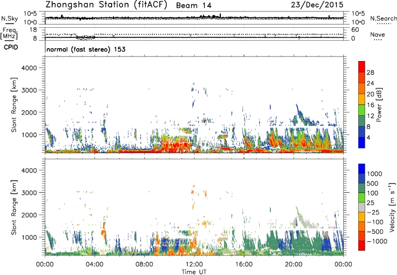The width and height of the screenshot is (397, 275).
Task: Click the red bottom segment of the velocity colorbar
Action: [362, 246]
